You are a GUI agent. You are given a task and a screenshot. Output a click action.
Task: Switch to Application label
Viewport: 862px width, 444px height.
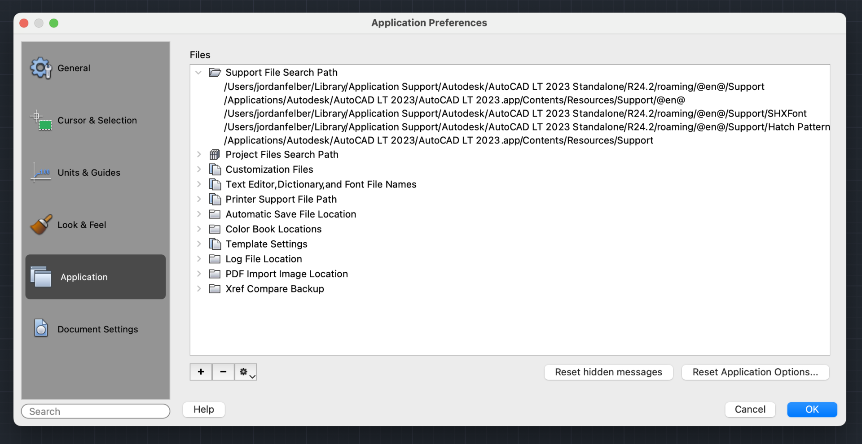tap(84, 277)
